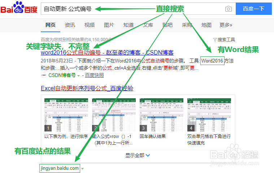This screenshot has width=274, height=173.
Task: Open word2016公式自动编号 CSDN博客 result
Action: [107, 53]
